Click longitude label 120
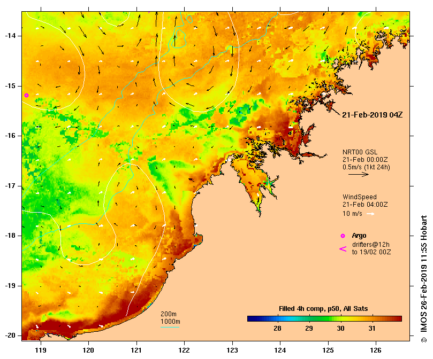The image size is (433, 359). pyautogui.click(x=88, y=350)
